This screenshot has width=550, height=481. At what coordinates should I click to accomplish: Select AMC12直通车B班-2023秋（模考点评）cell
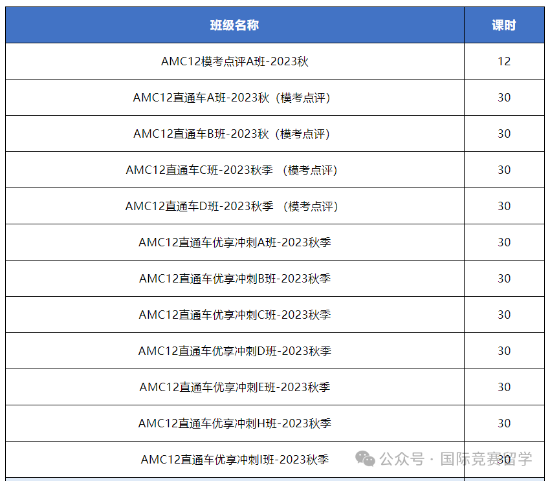tap(235, 134)
